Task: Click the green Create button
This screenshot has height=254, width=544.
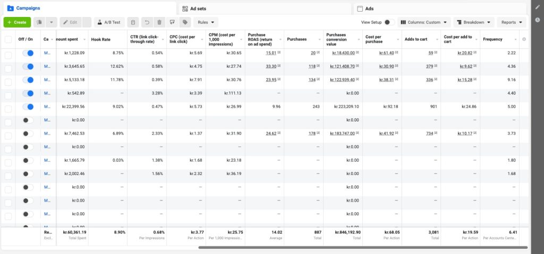Action: pos(17,22)
